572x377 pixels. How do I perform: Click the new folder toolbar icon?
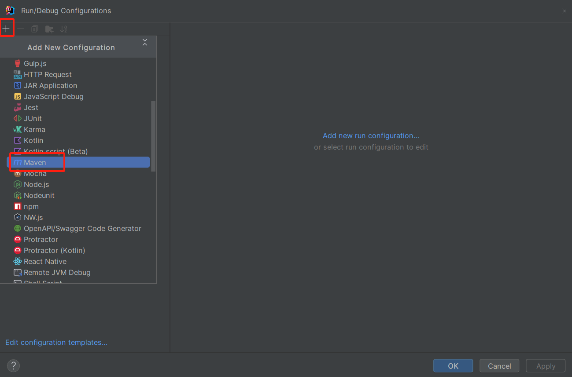(x=49, y=29)
